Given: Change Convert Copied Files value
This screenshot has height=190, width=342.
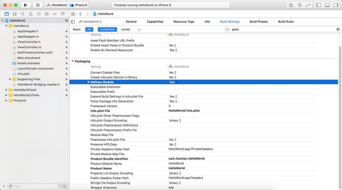Looking at the screenshot, I should click(x=173, y=72).
